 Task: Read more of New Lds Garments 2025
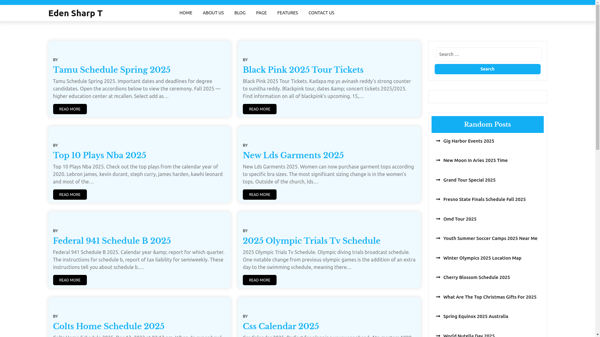[259, 194]
